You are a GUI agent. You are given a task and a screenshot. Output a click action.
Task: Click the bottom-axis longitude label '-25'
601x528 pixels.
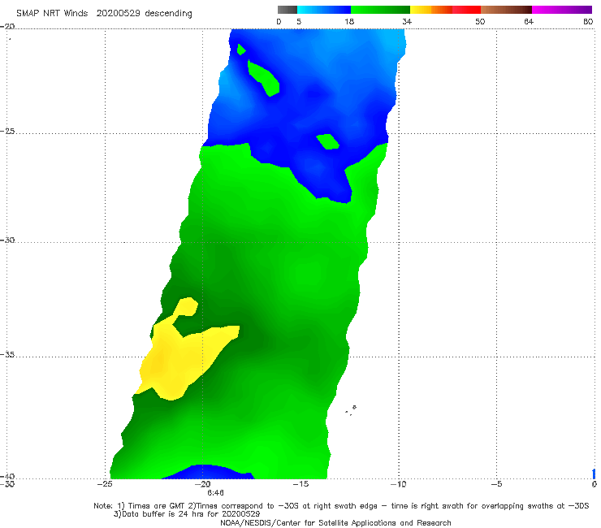(x=105, y=484)
